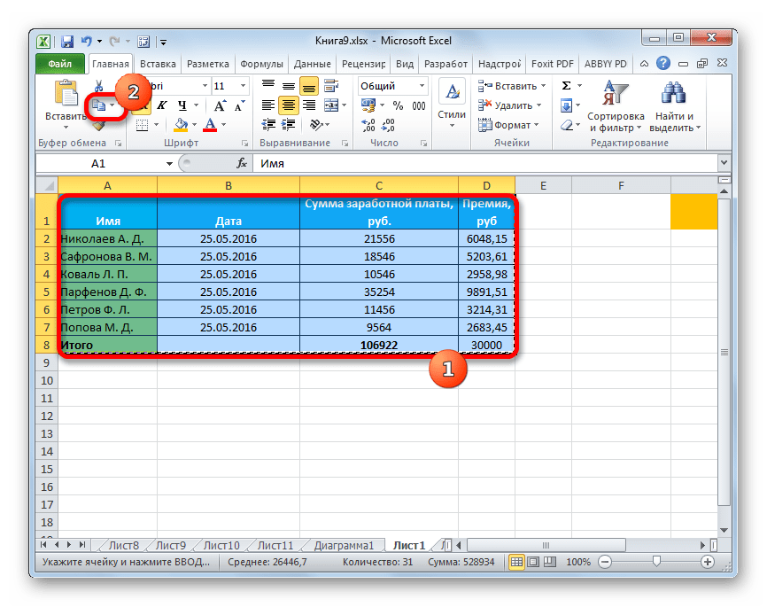Click the fill color paint bucket icon
The height and width of the screenshot is (607, 767).
tap(182, 125)
